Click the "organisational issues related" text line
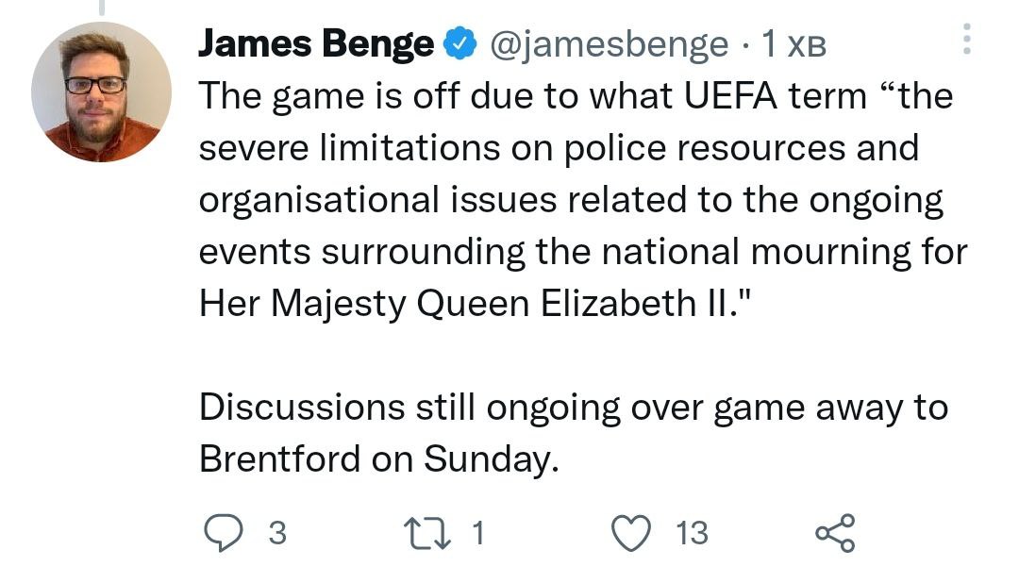The height and width of the screenshot is (583, 1019). coord(571,200)
